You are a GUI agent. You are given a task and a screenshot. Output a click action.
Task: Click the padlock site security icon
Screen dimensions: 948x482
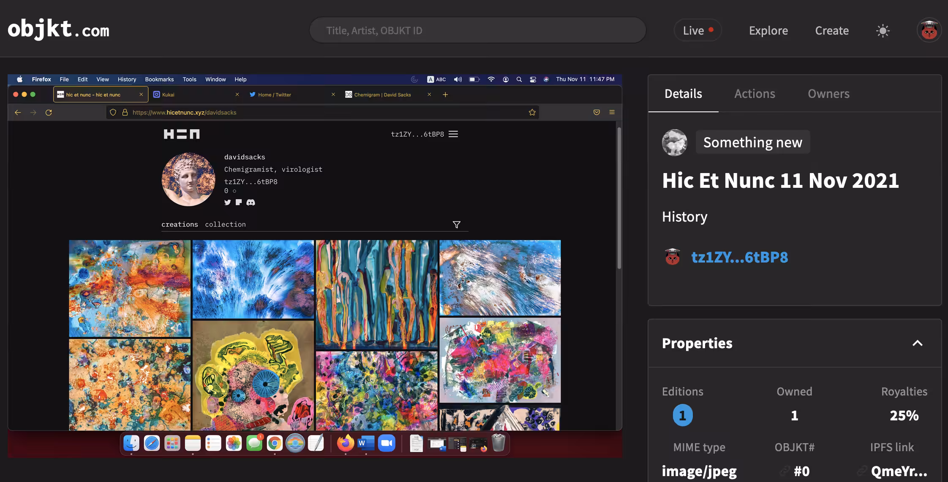click(125, 112)
